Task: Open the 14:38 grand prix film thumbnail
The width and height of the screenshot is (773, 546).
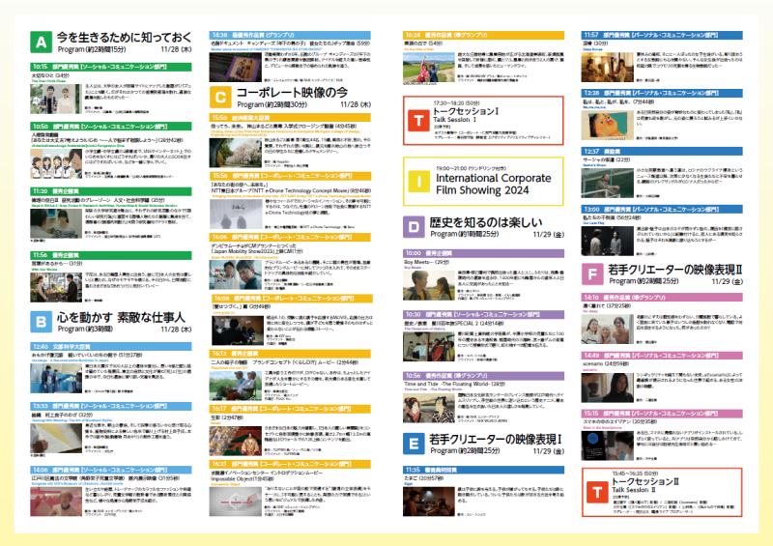Action: tap(235, 67)
